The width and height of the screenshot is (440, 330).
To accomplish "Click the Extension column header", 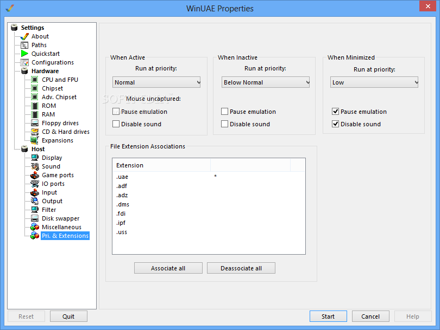I will pos(161,165).
